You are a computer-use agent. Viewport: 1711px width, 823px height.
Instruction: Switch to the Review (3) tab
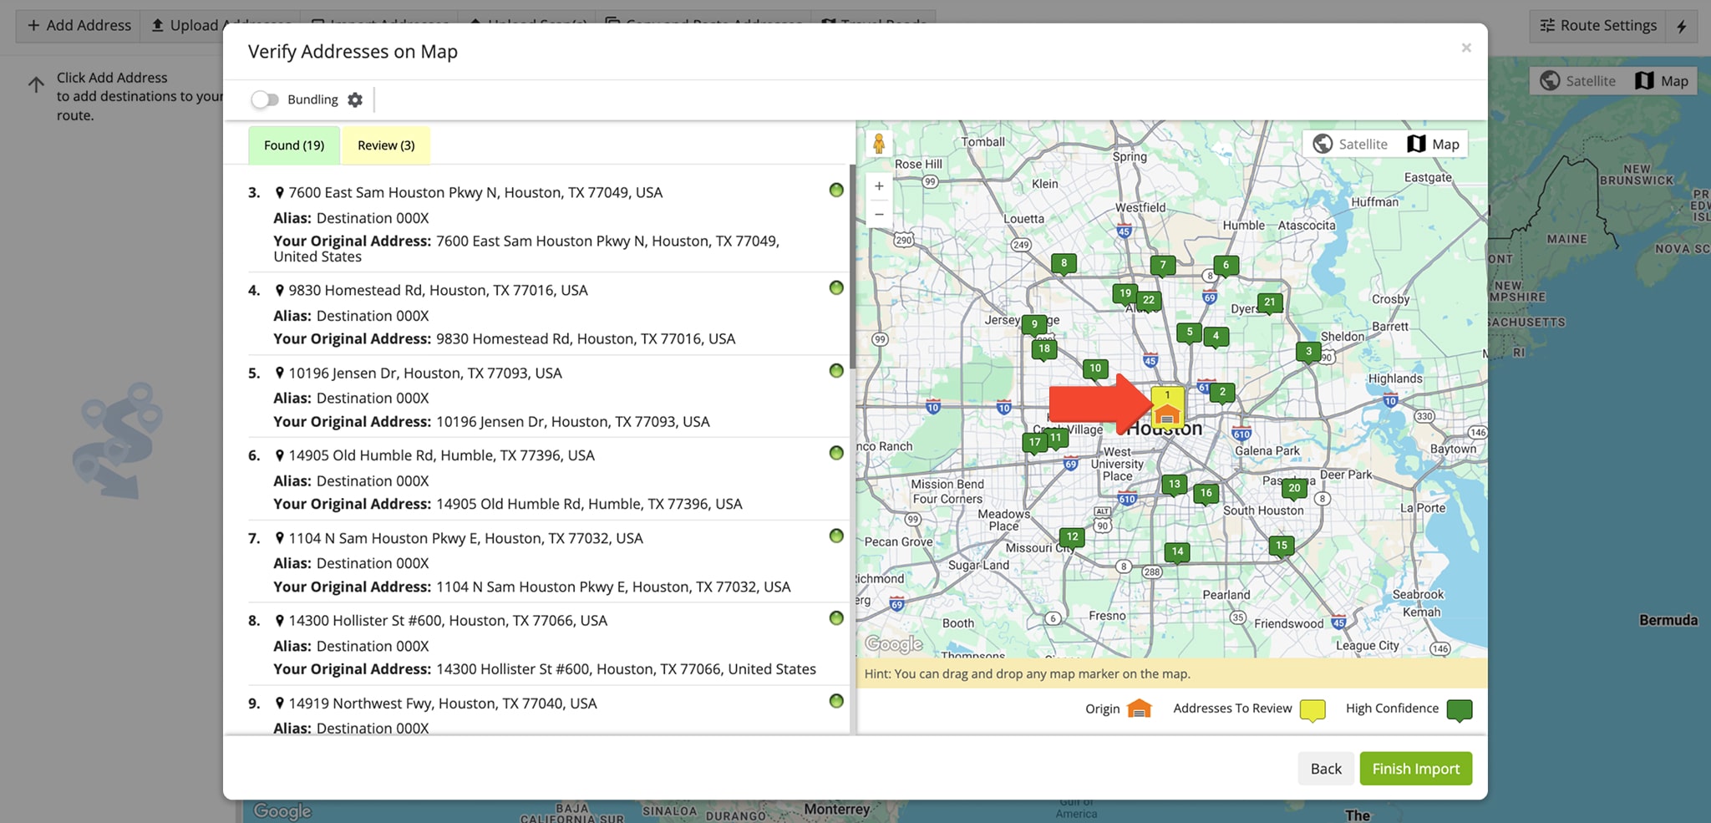(x=386, y=145)
